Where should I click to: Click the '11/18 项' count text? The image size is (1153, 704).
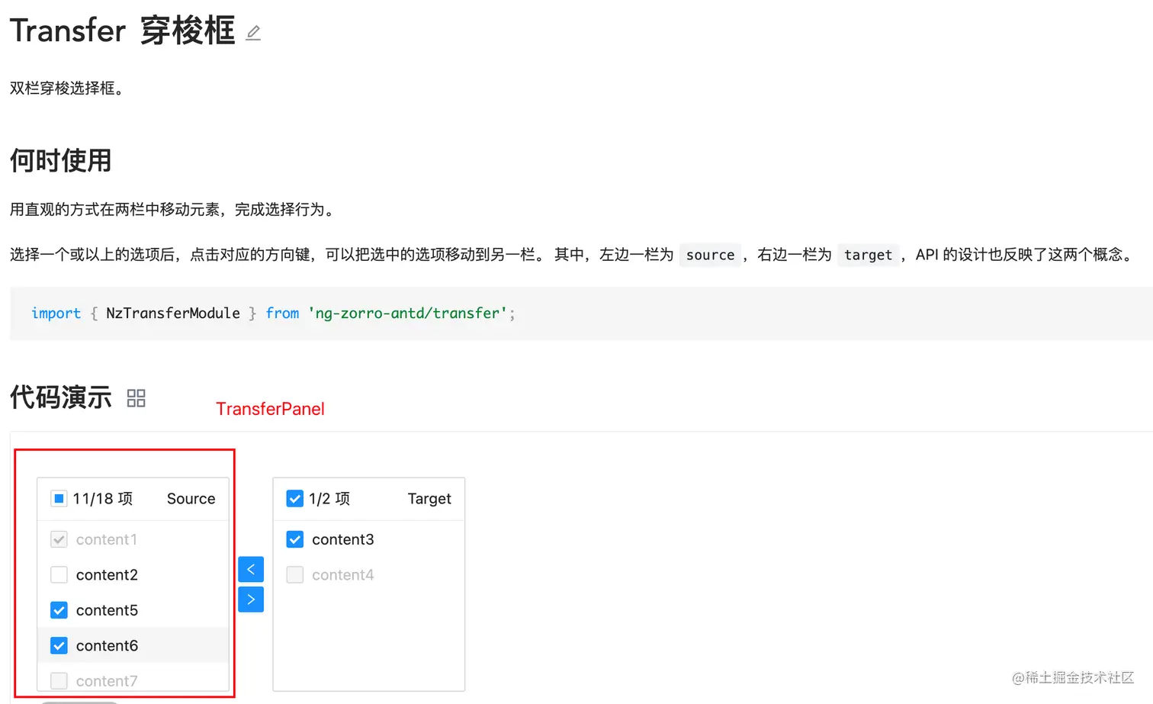(x=103, y=499)
